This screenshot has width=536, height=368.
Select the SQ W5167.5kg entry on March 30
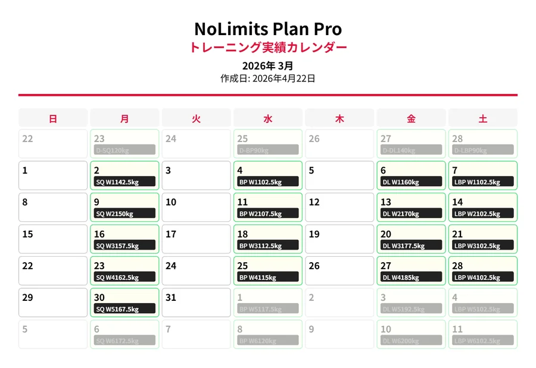click(x=124, y=309)
